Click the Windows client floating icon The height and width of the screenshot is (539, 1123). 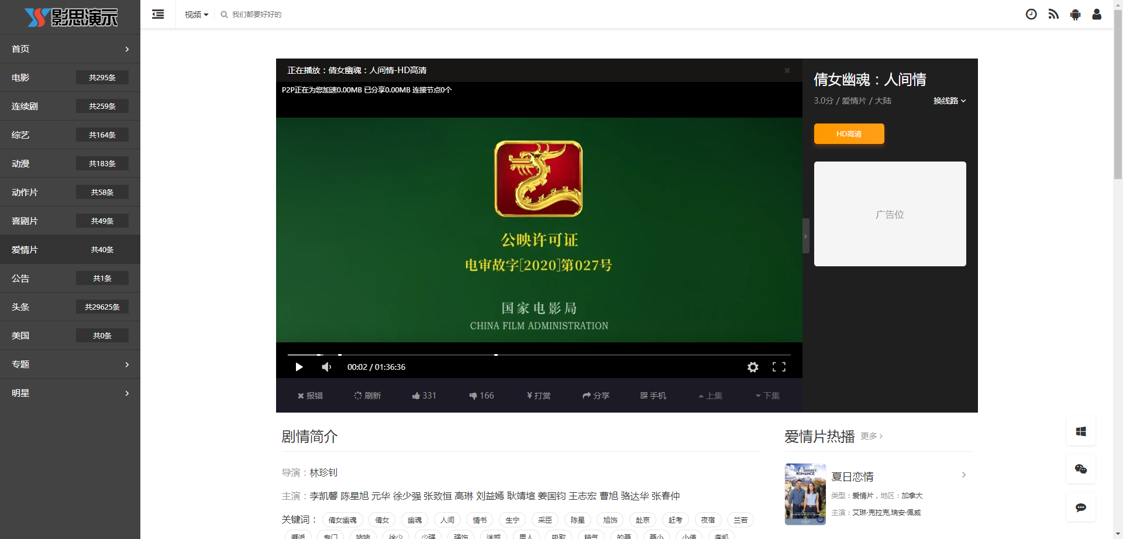pos(1080,431)
